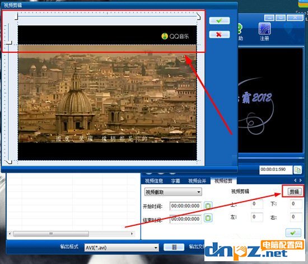
Task: Click the 右 crop value field
Action: coord(296,217)
